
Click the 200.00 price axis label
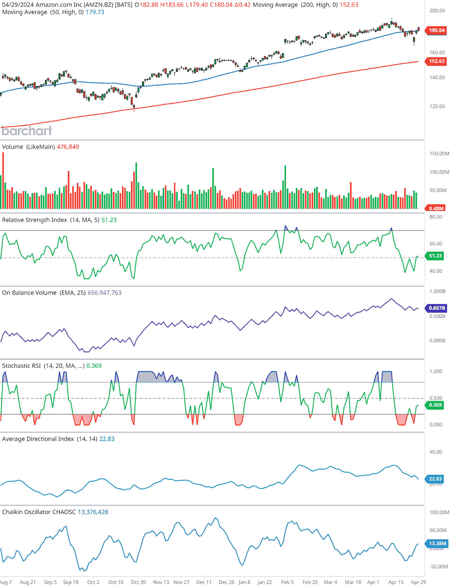pyautogui.click(x=437, y=11)
